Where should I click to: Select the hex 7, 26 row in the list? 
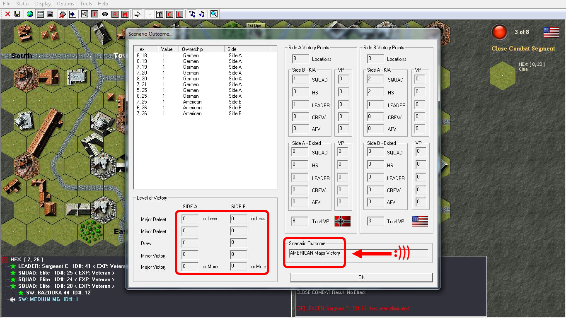[205, 113]
